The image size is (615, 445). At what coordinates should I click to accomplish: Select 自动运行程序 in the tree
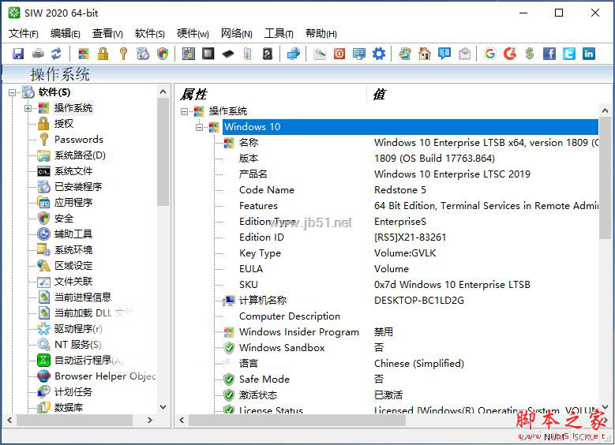(88, 361)
